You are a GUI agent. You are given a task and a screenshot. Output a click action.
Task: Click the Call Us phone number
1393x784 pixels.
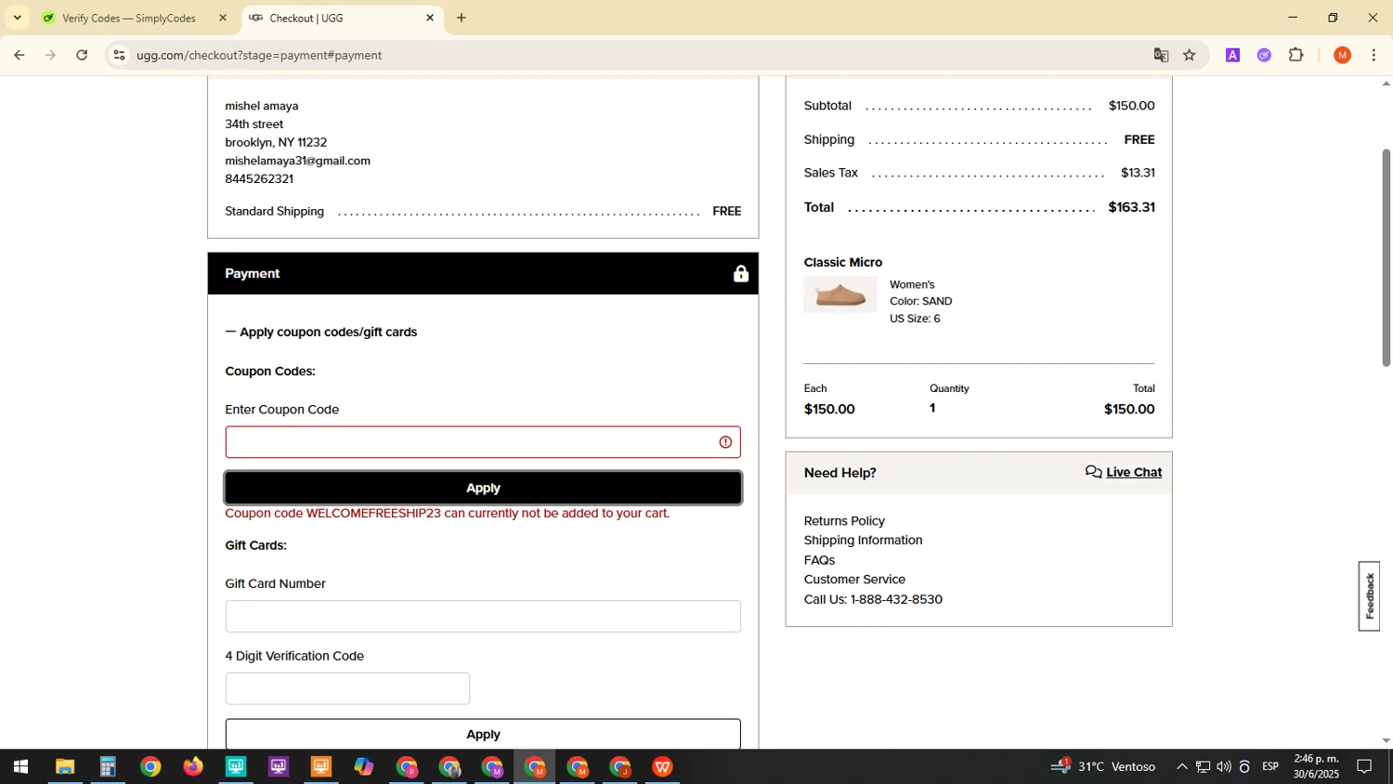click(896, 599)
